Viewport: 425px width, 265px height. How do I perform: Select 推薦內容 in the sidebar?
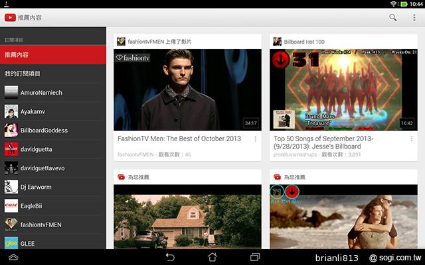coord(53,54)
